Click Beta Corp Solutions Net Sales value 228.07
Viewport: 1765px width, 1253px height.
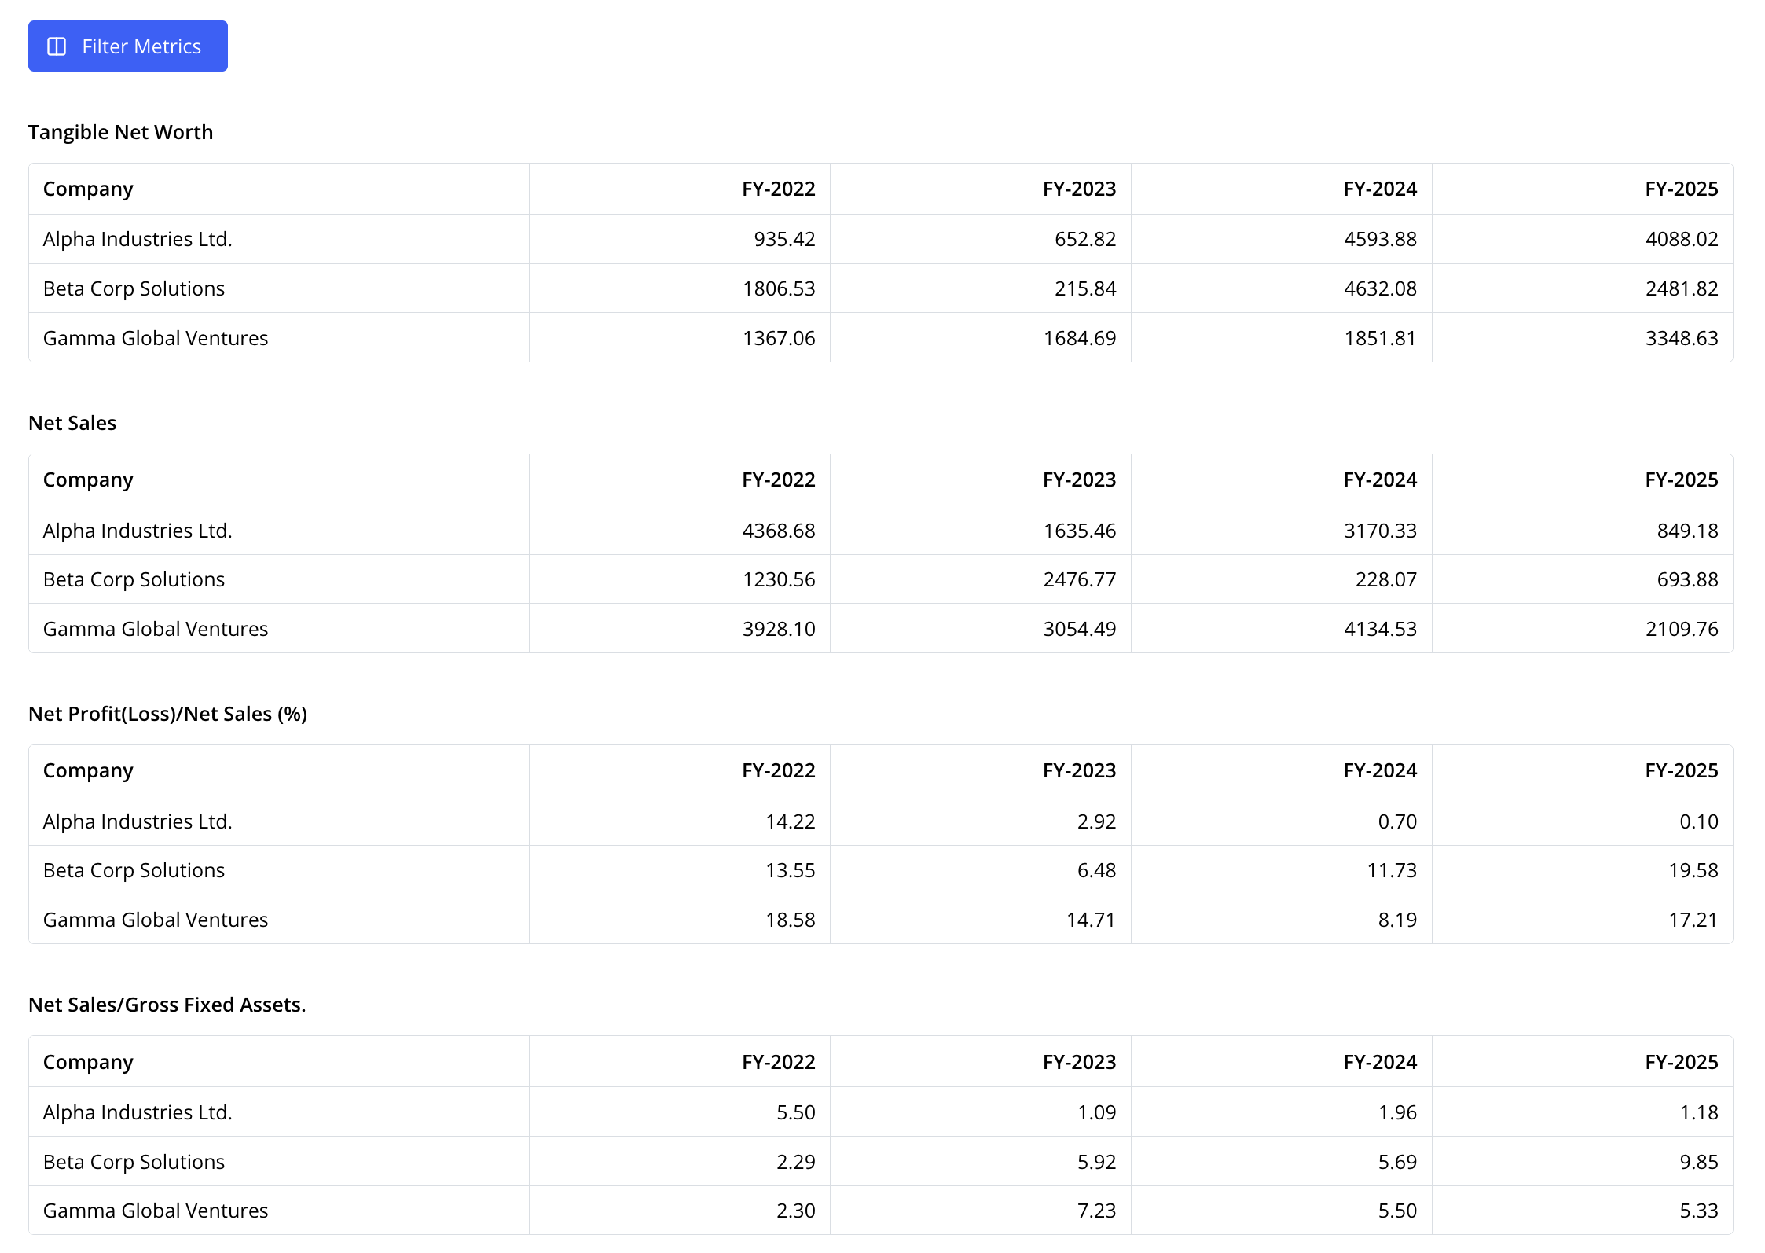[x=1386, y=579]
